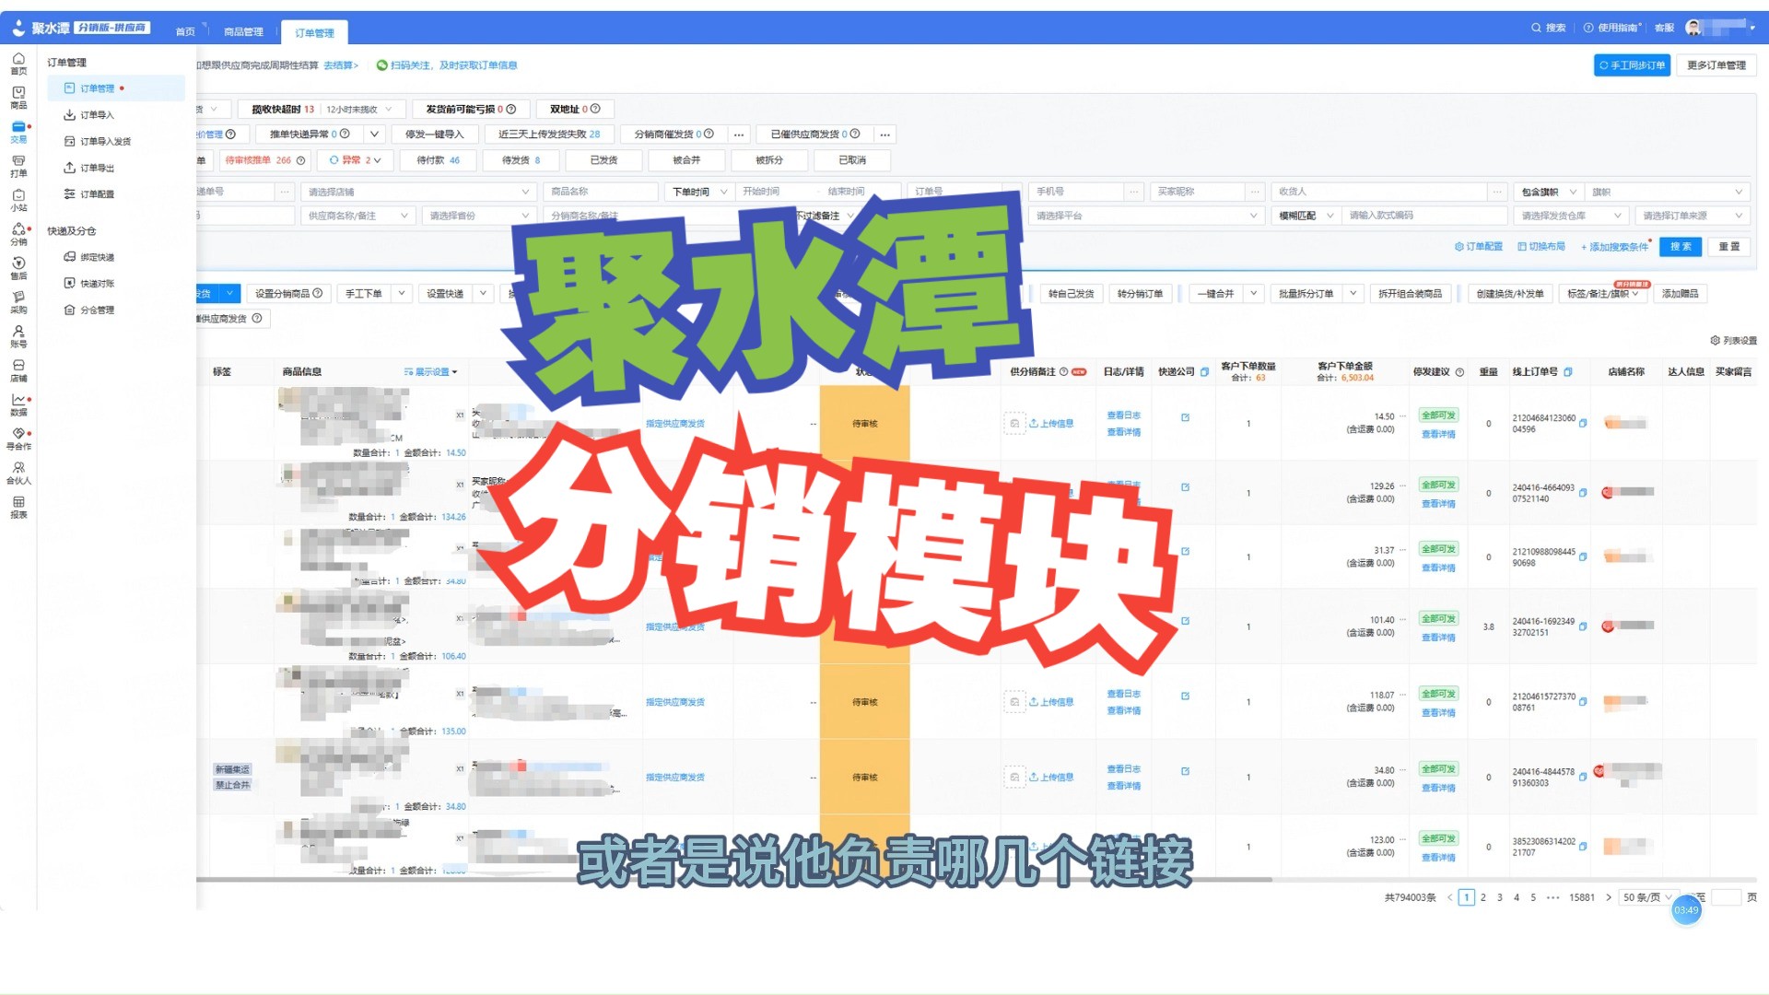The image size is (1769, 995).
Task: Go to 报表 reports sidebar icon
Action: point(18,508)
